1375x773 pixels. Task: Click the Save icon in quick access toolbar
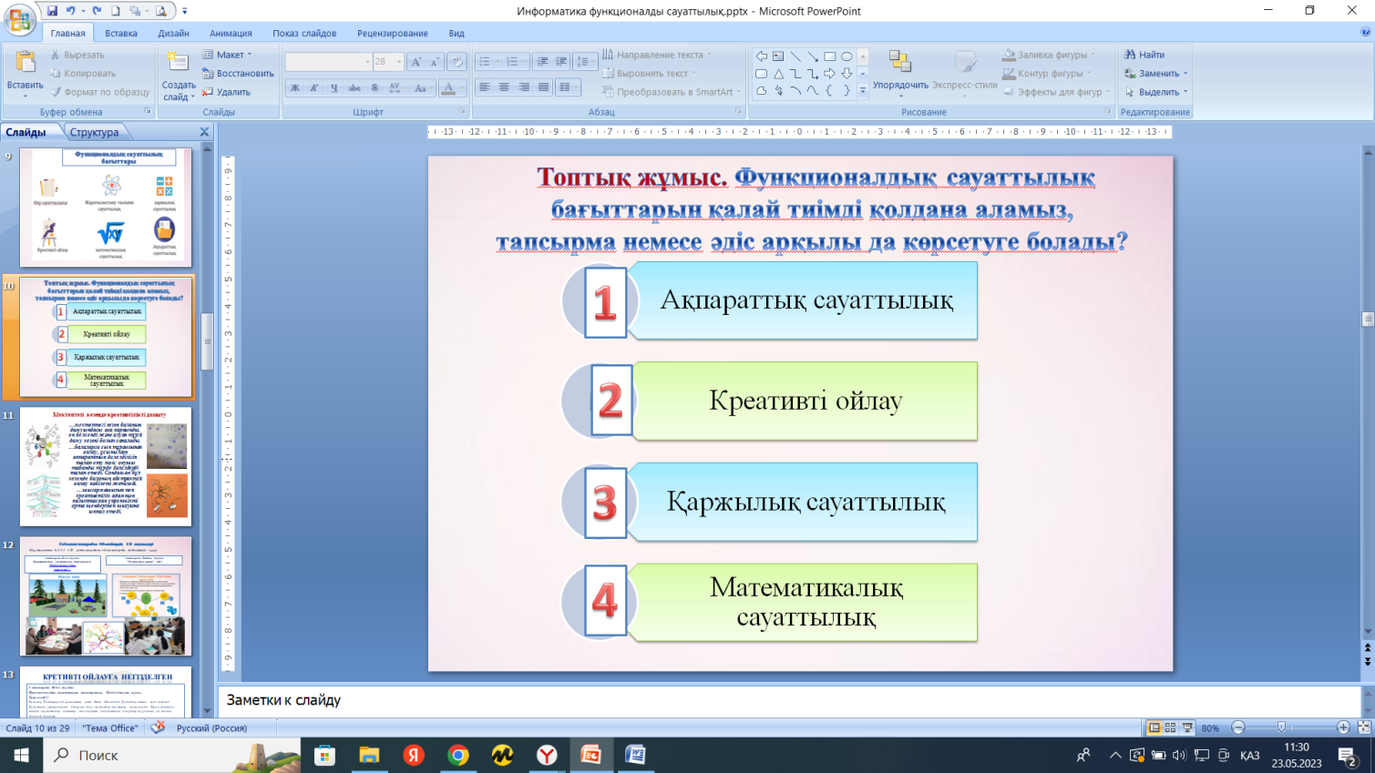[52, 11]
